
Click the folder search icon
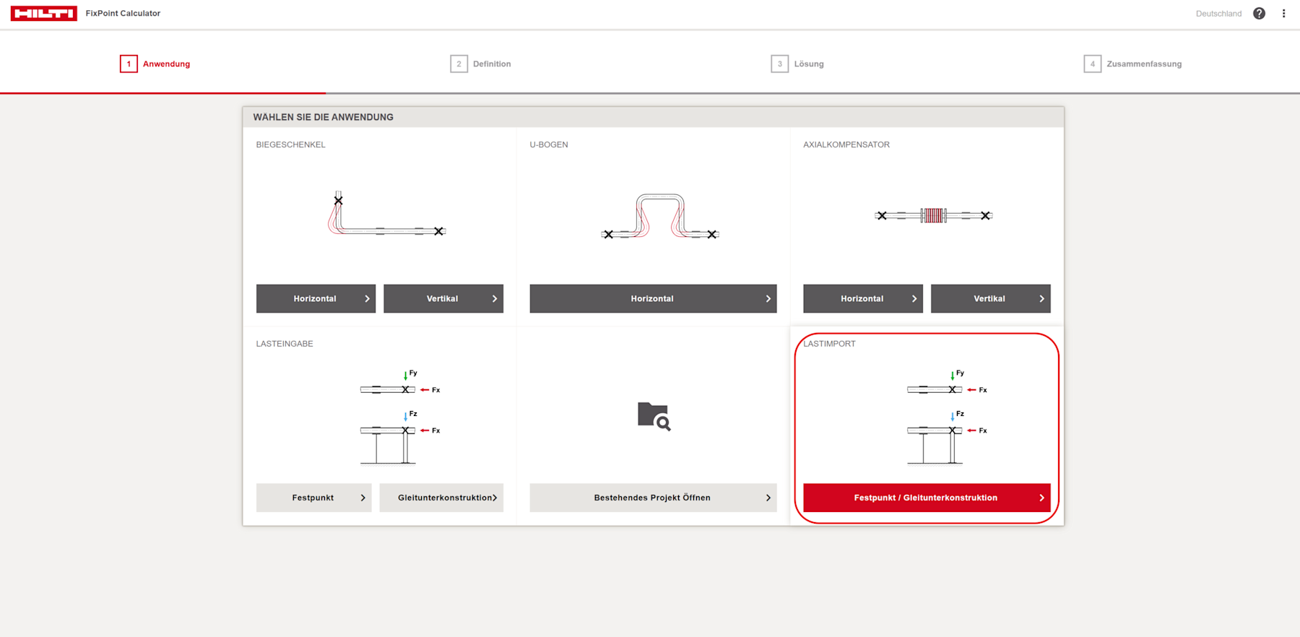tap(654, 416)
